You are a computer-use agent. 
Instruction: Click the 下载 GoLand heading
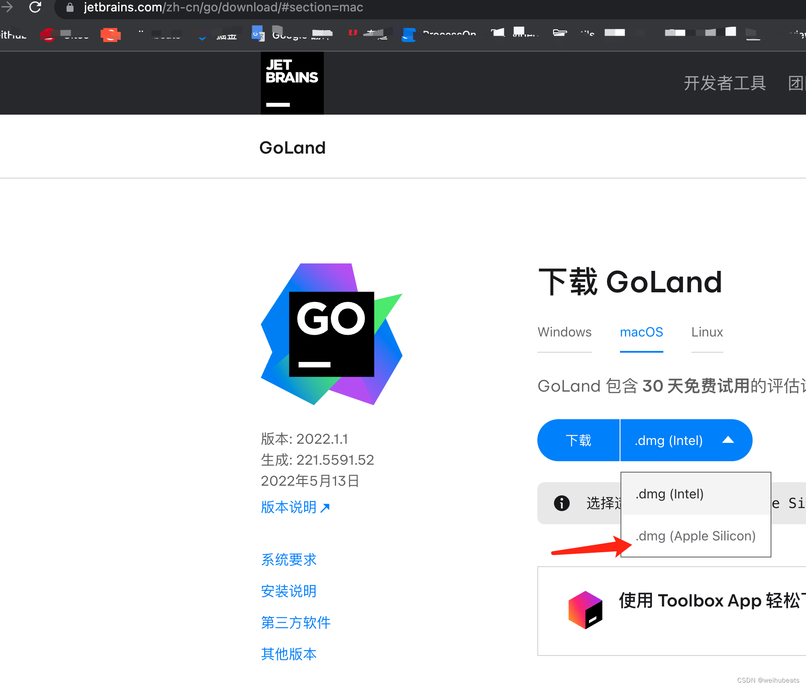click(630, 282)
